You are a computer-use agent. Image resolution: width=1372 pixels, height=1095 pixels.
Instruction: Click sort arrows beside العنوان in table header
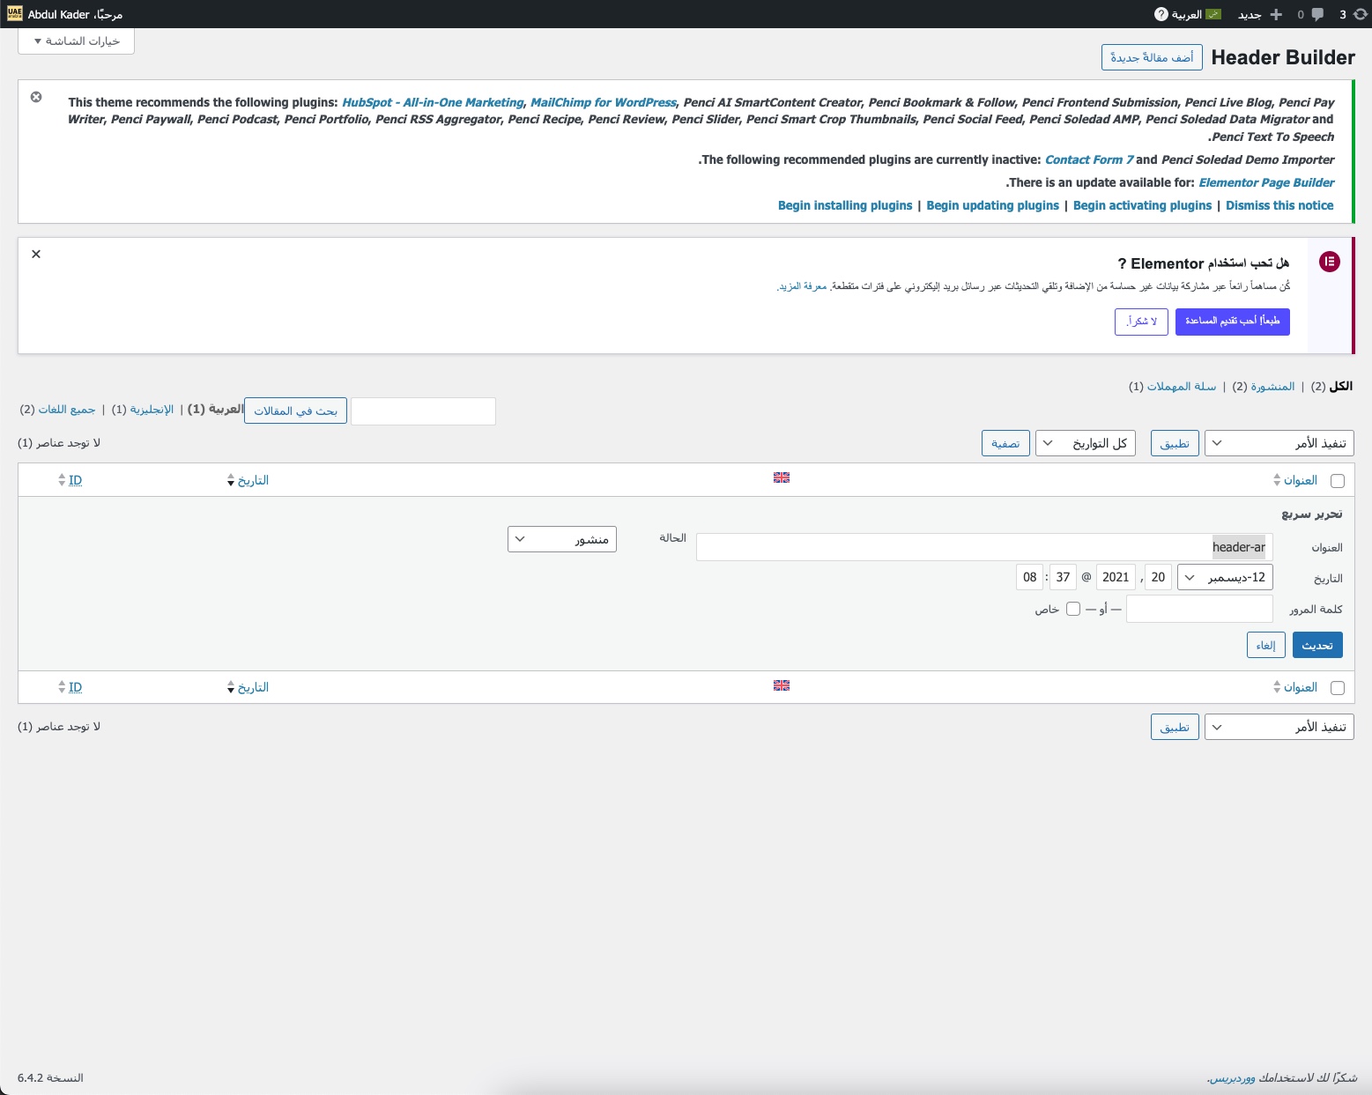tap(1277, 480)
